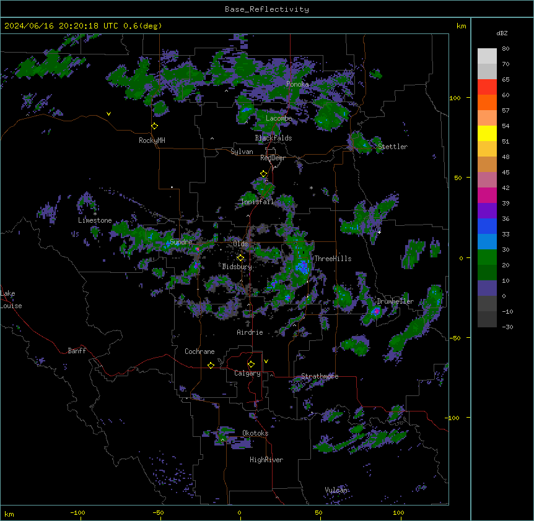The height and width of the screenshot is (521, 534).
Task: Select the orange 57-60 dBZ legend swatch
Action: (x=487, y=102)
